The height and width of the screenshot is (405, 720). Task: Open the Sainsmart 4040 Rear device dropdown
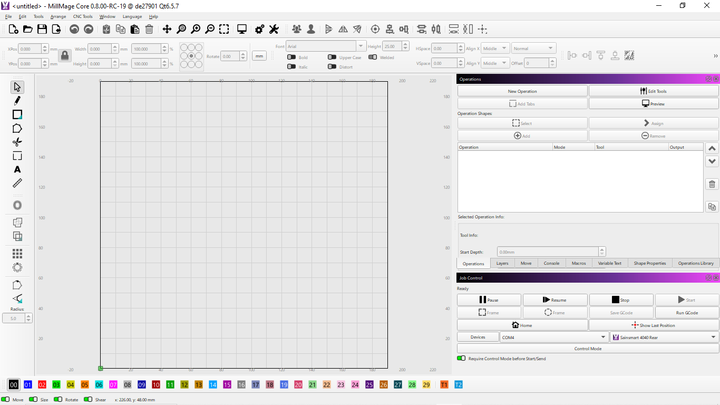(664, 337)
